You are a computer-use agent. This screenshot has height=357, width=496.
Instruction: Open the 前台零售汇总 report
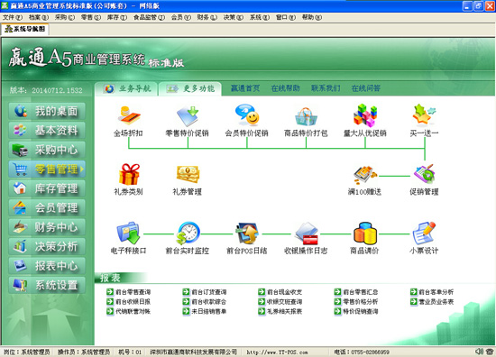356,292
